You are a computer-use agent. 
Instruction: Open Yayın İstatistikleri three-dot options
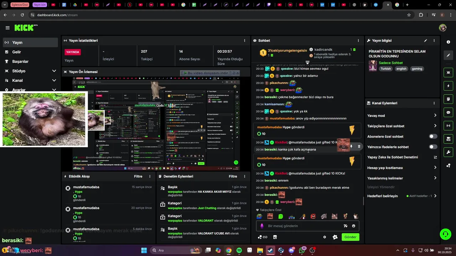pyautogui.click(x=244, y=41)
